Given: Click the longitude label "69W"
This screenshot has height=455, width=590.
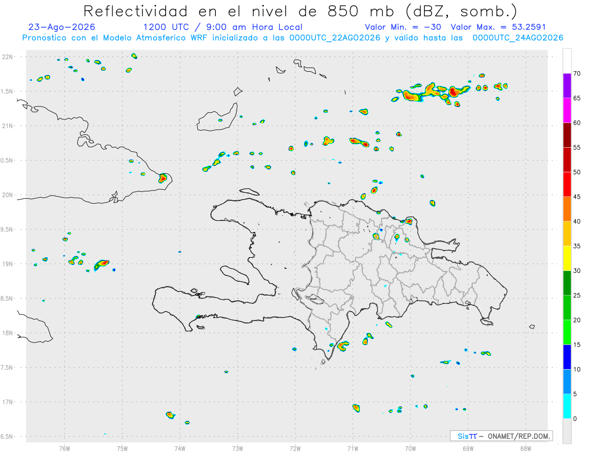Looking at the screenshot, I should 468,448.
